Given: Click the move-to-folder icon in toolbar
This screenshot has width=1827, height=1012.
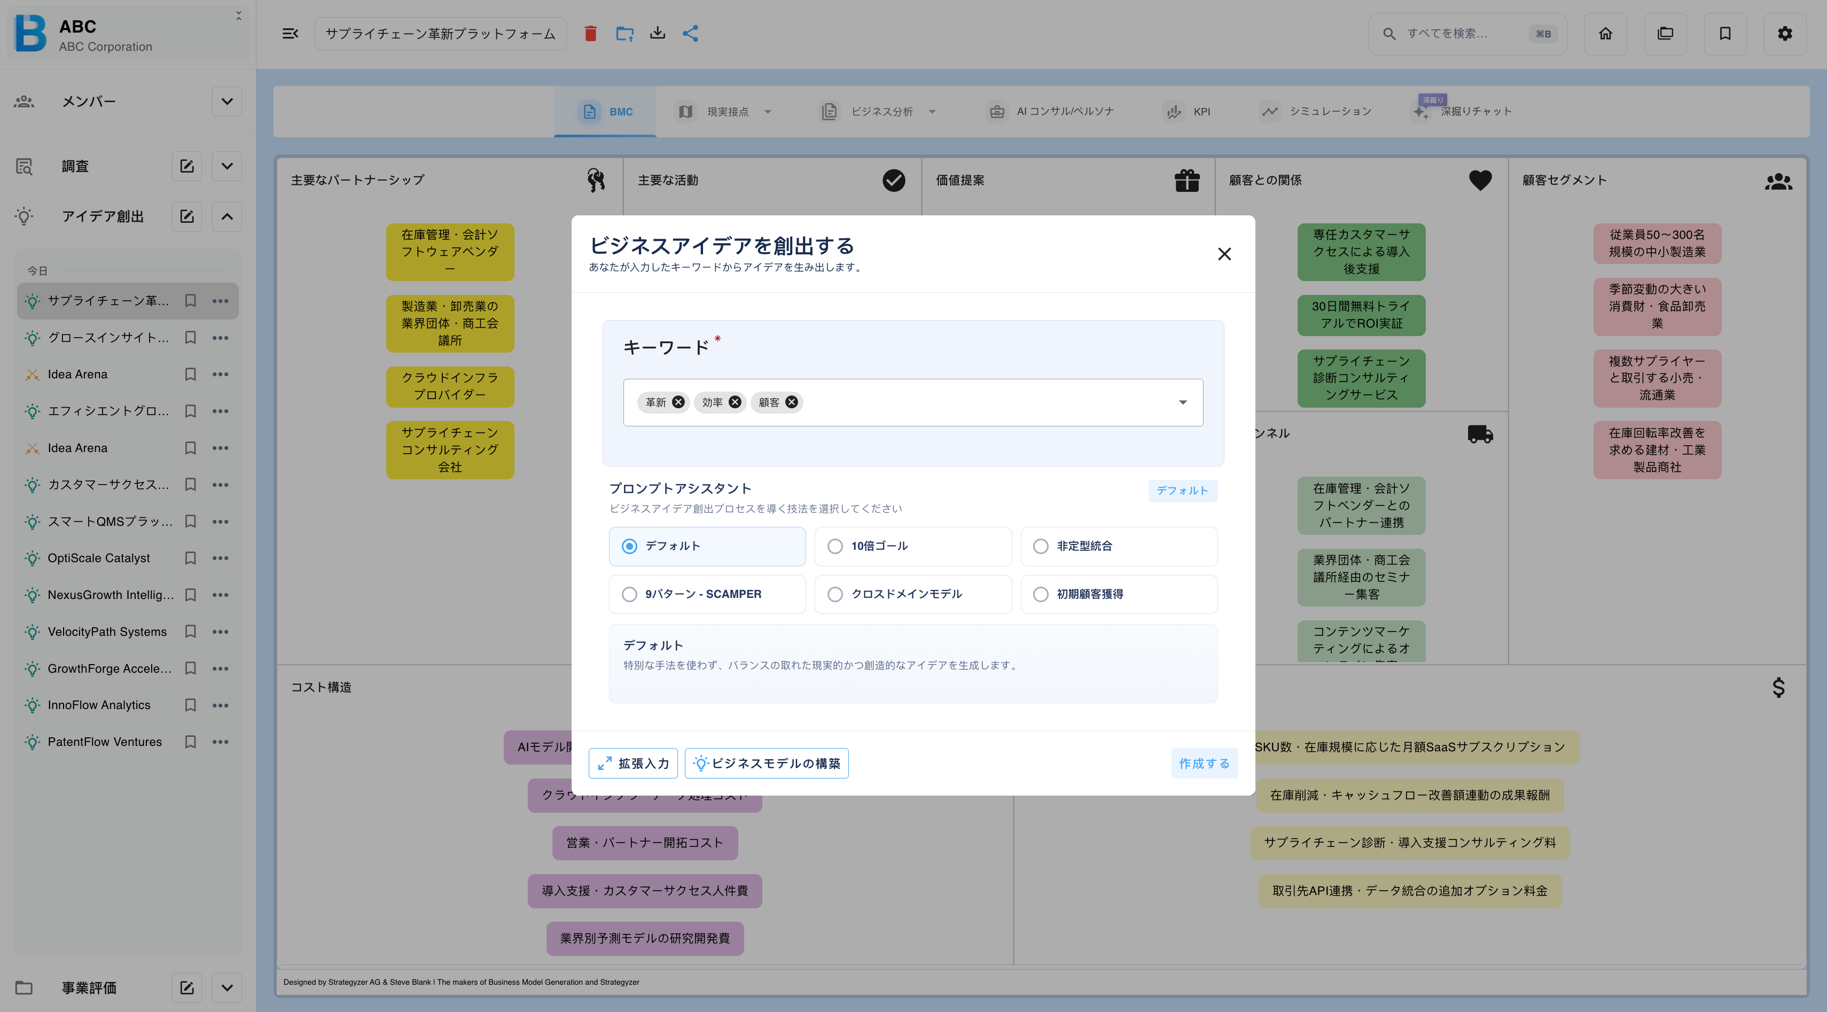Looking at the screenshot, I should 624,33.
